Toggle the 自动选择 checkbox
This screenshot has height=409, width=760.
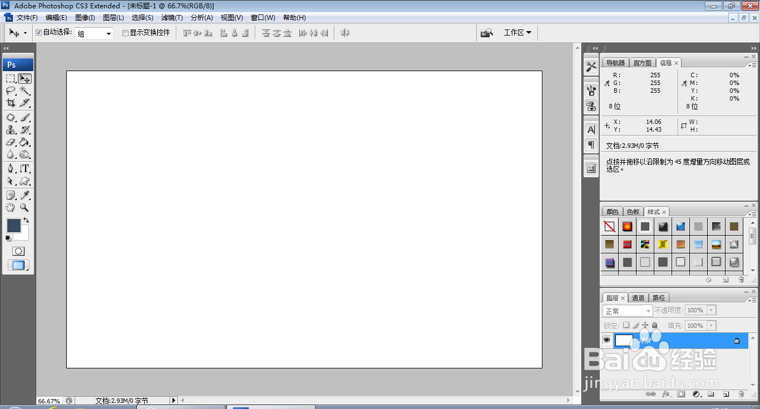39,33
